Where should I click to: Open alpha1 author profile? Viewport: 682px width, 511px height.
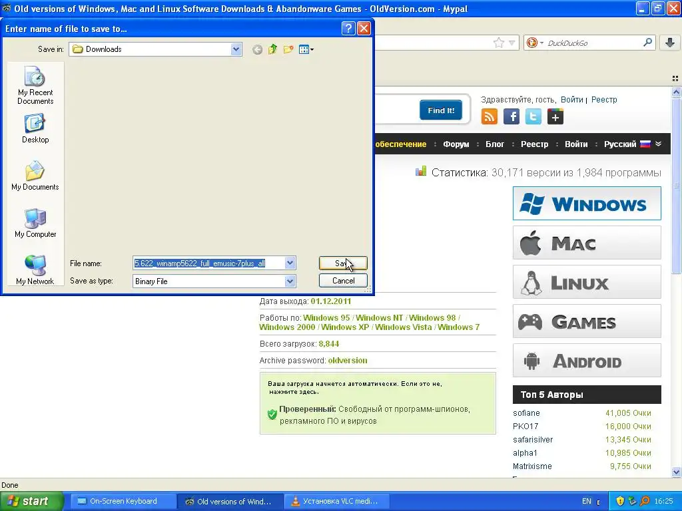click(525, 452)
